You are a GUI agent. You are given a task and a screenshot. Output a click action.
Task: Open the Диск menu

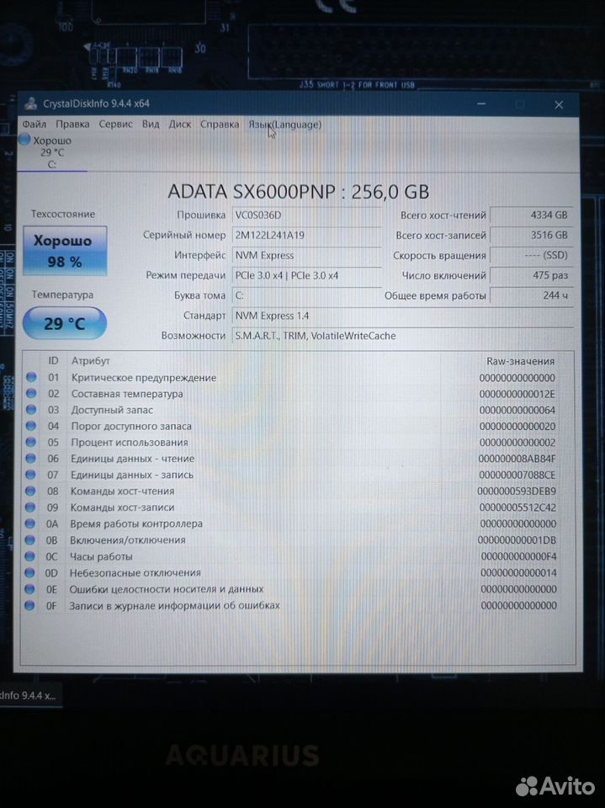179,125
